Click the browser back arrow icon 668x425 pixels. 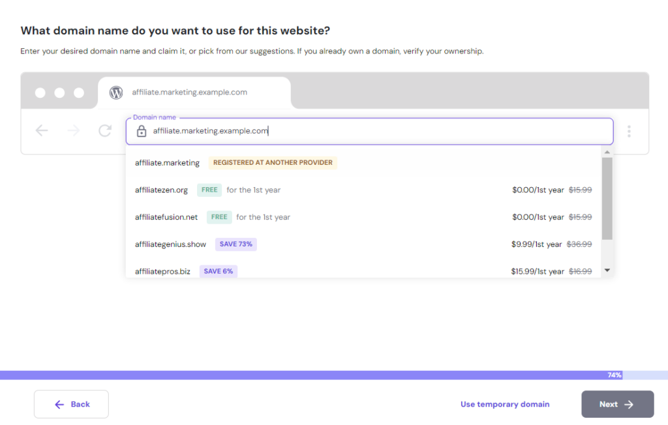(x=42, y=131)
